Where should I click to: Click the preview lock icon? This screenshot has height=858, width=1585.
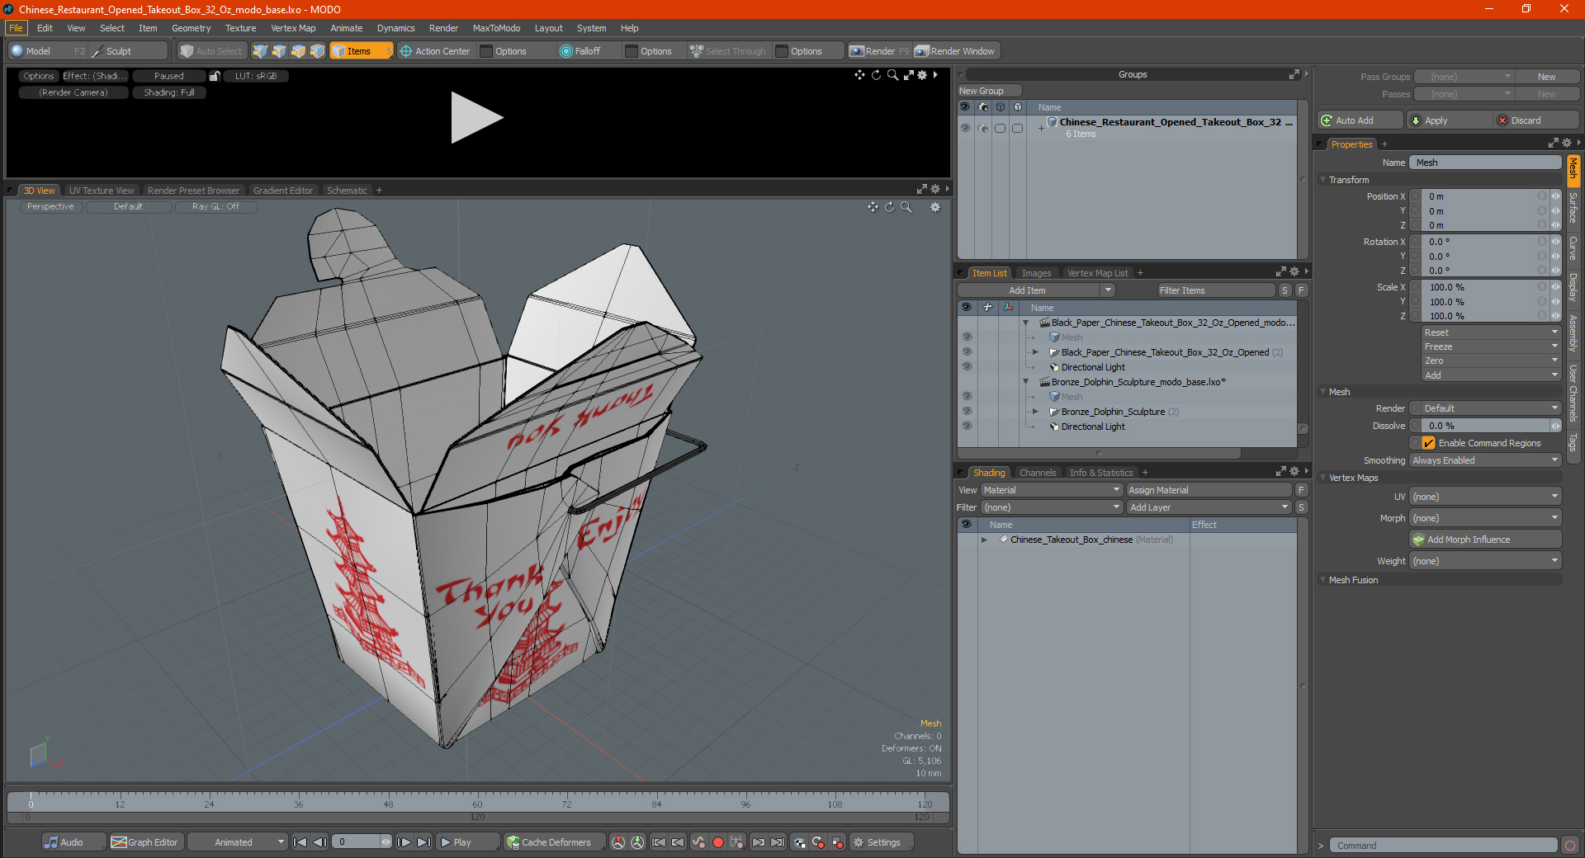point(215,76)
